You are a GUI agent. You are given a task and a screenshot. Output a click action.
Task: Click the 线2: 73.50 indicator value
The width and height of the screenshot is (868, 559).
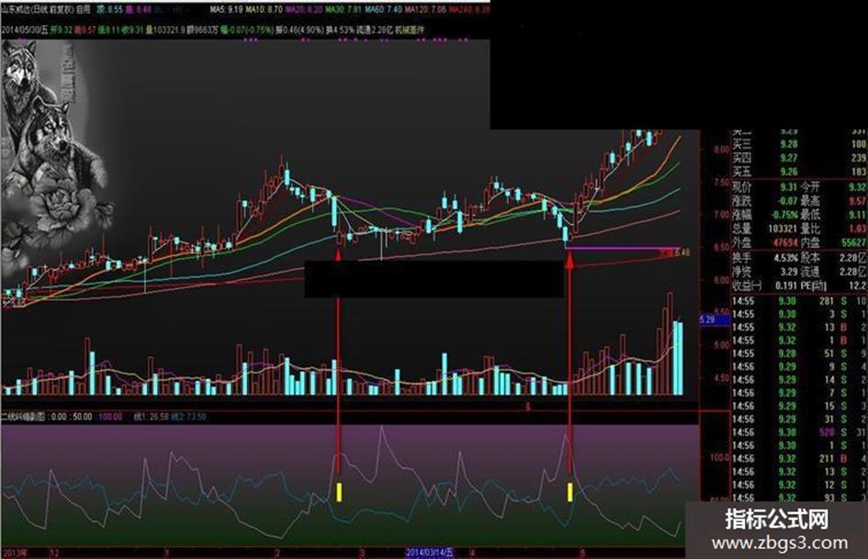189,417
